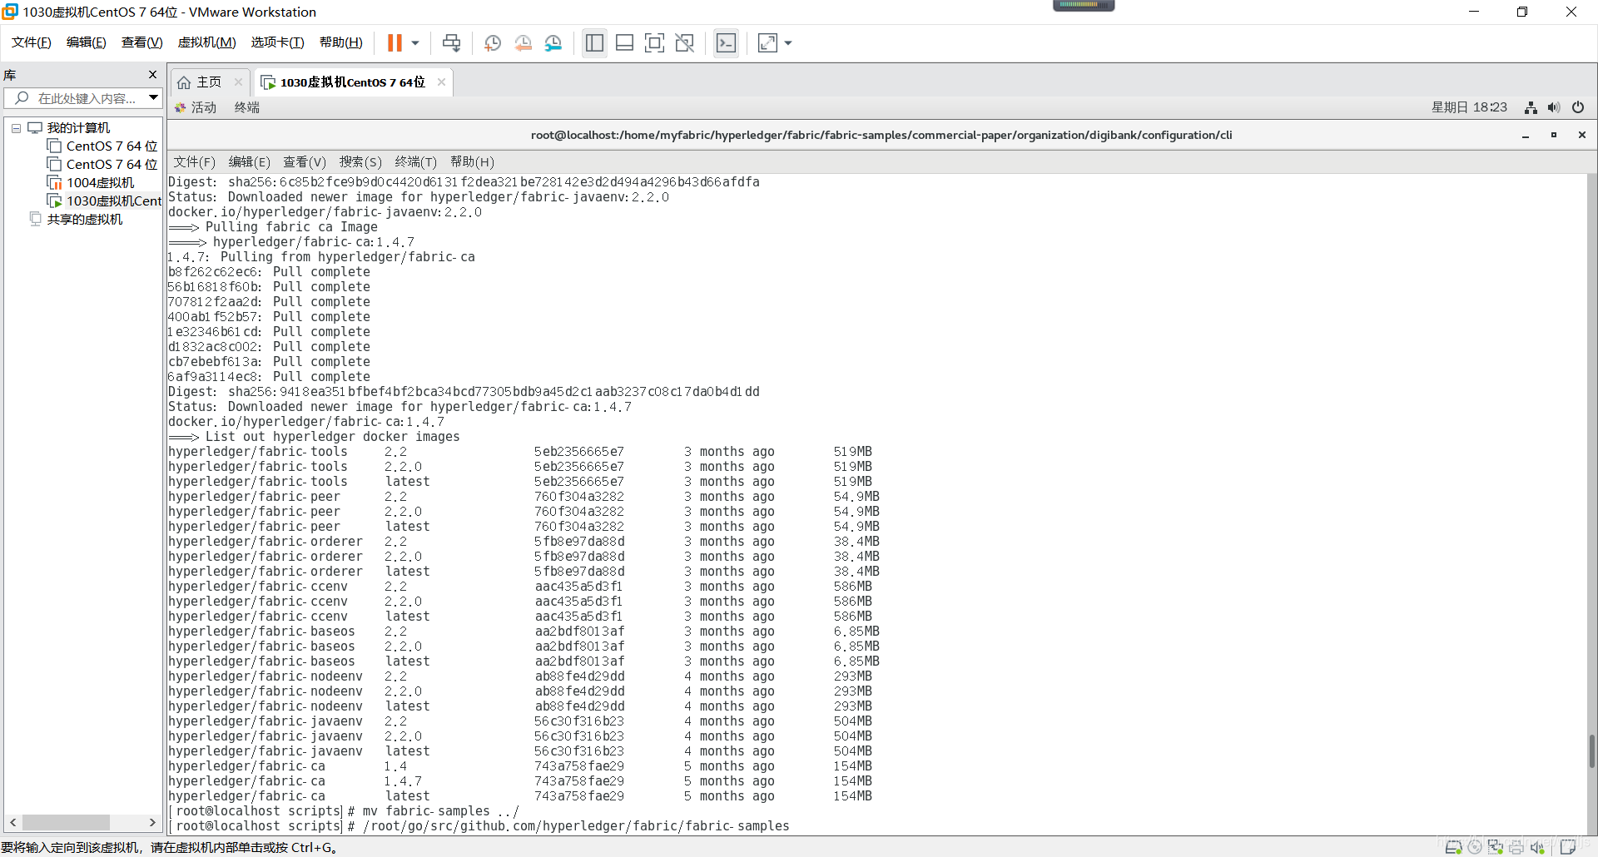Open the clock showing 星期日 18:23
Image resolution: width=1598 pixels, height=857 pixels.
point(1469,107)
